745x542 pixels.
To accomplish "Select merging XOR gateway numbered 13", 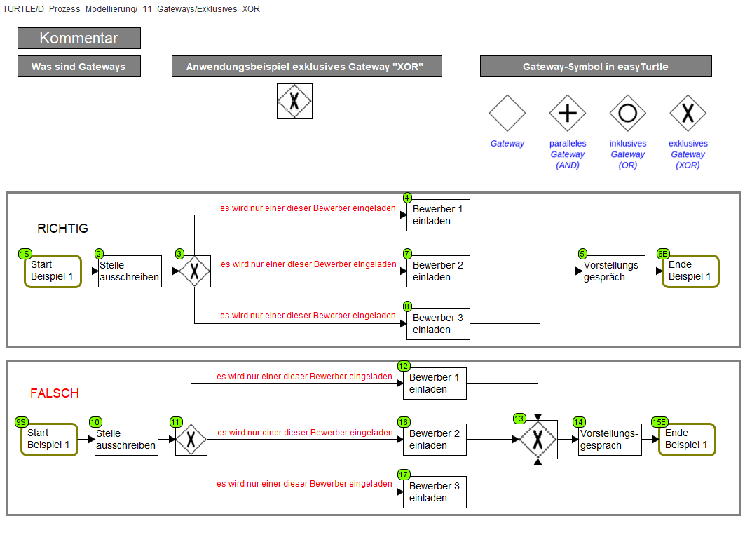I will (538, 440).
